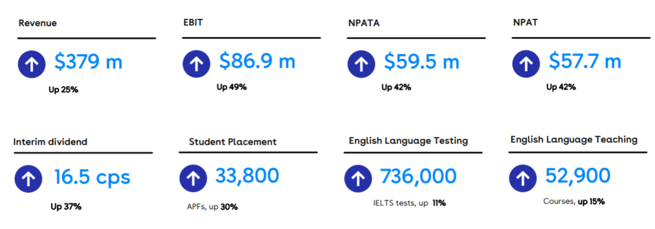Click the $379 m revenue figure
Screen dimensions: 655x229
pos(89,62)
